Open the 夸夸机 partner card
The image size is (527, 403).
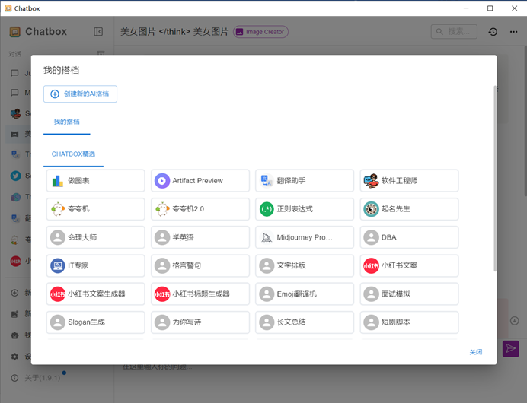[x=95, y=208]
